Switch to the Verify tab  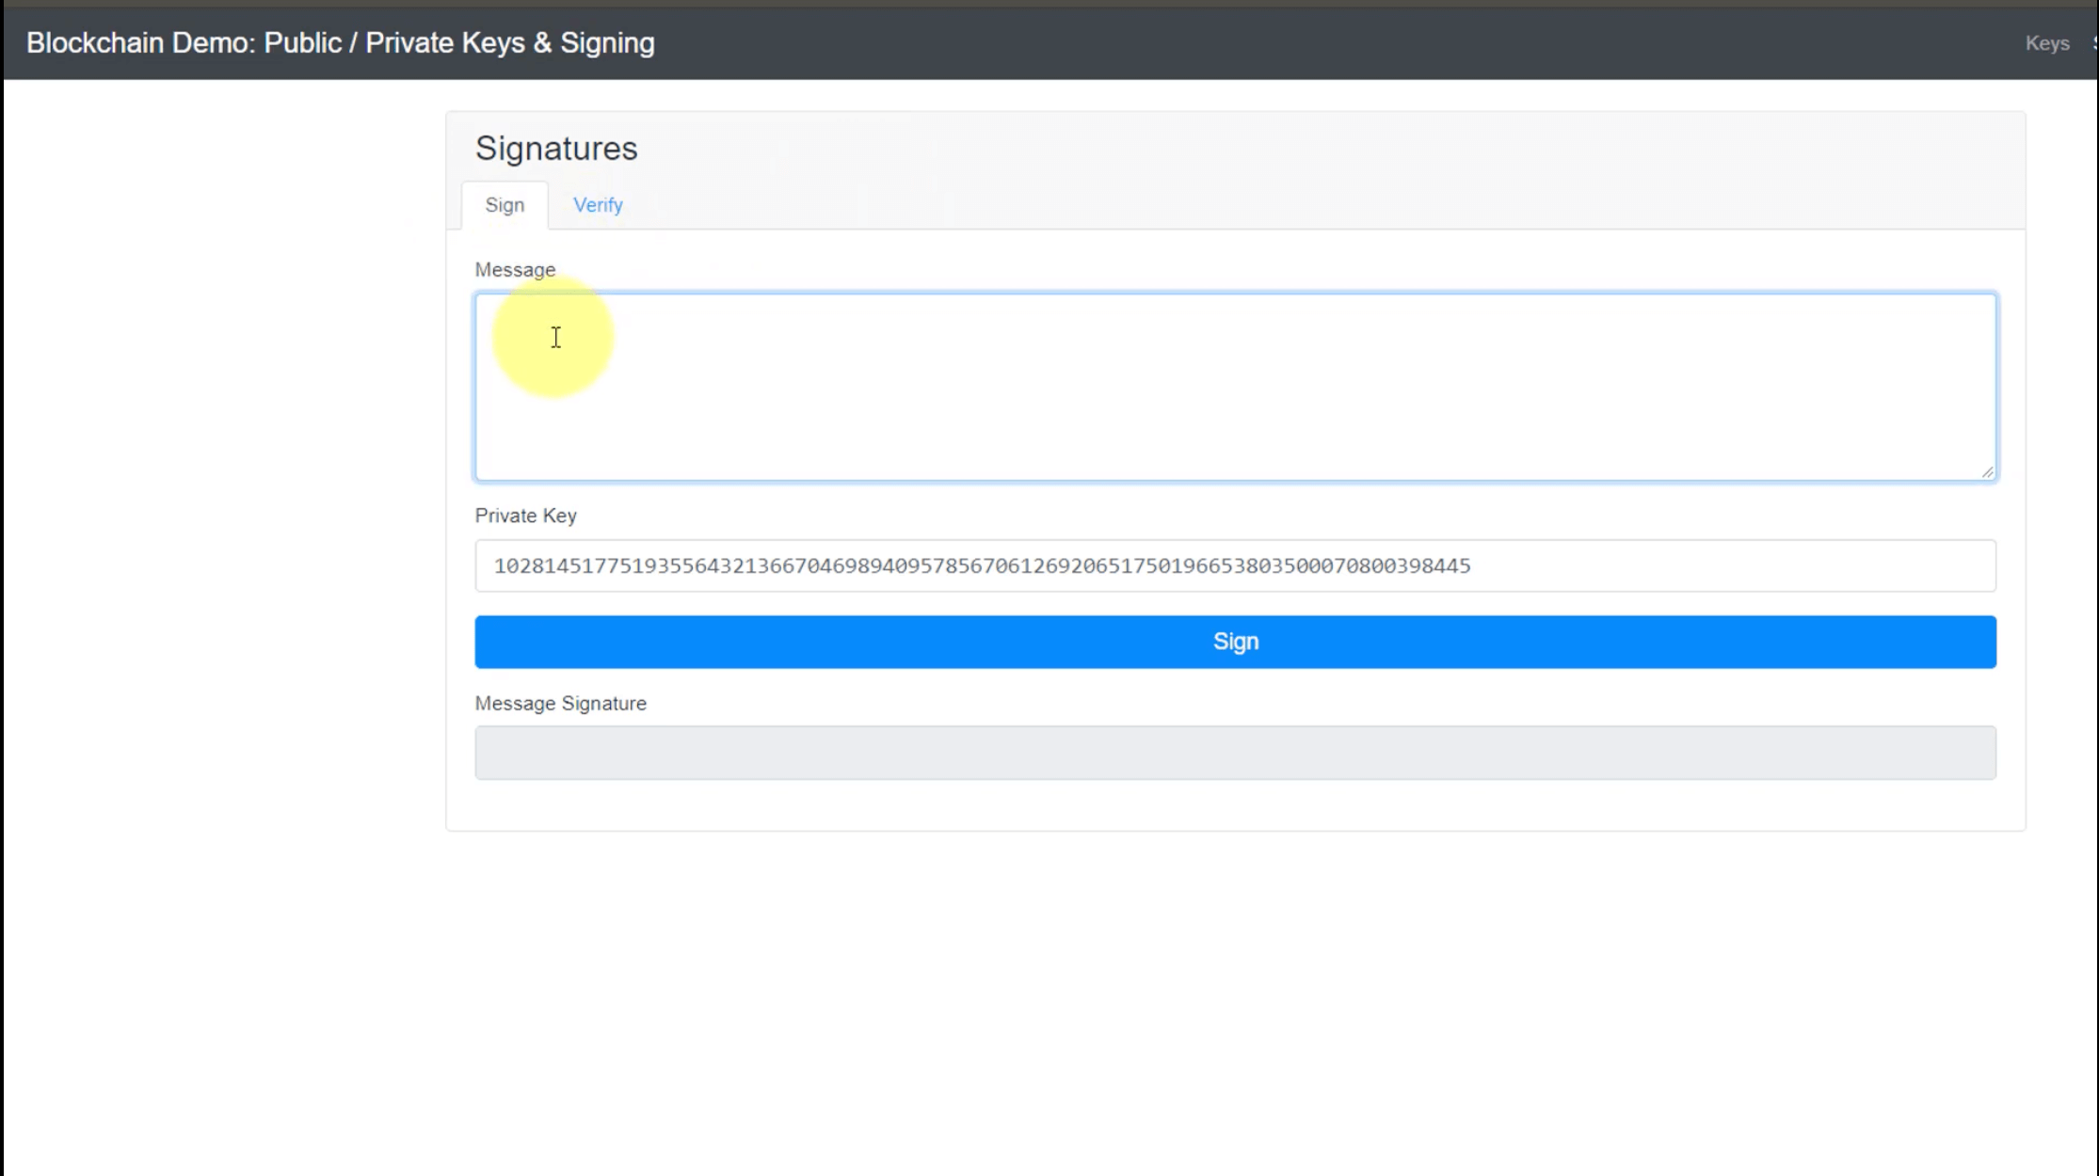[598, 205]
